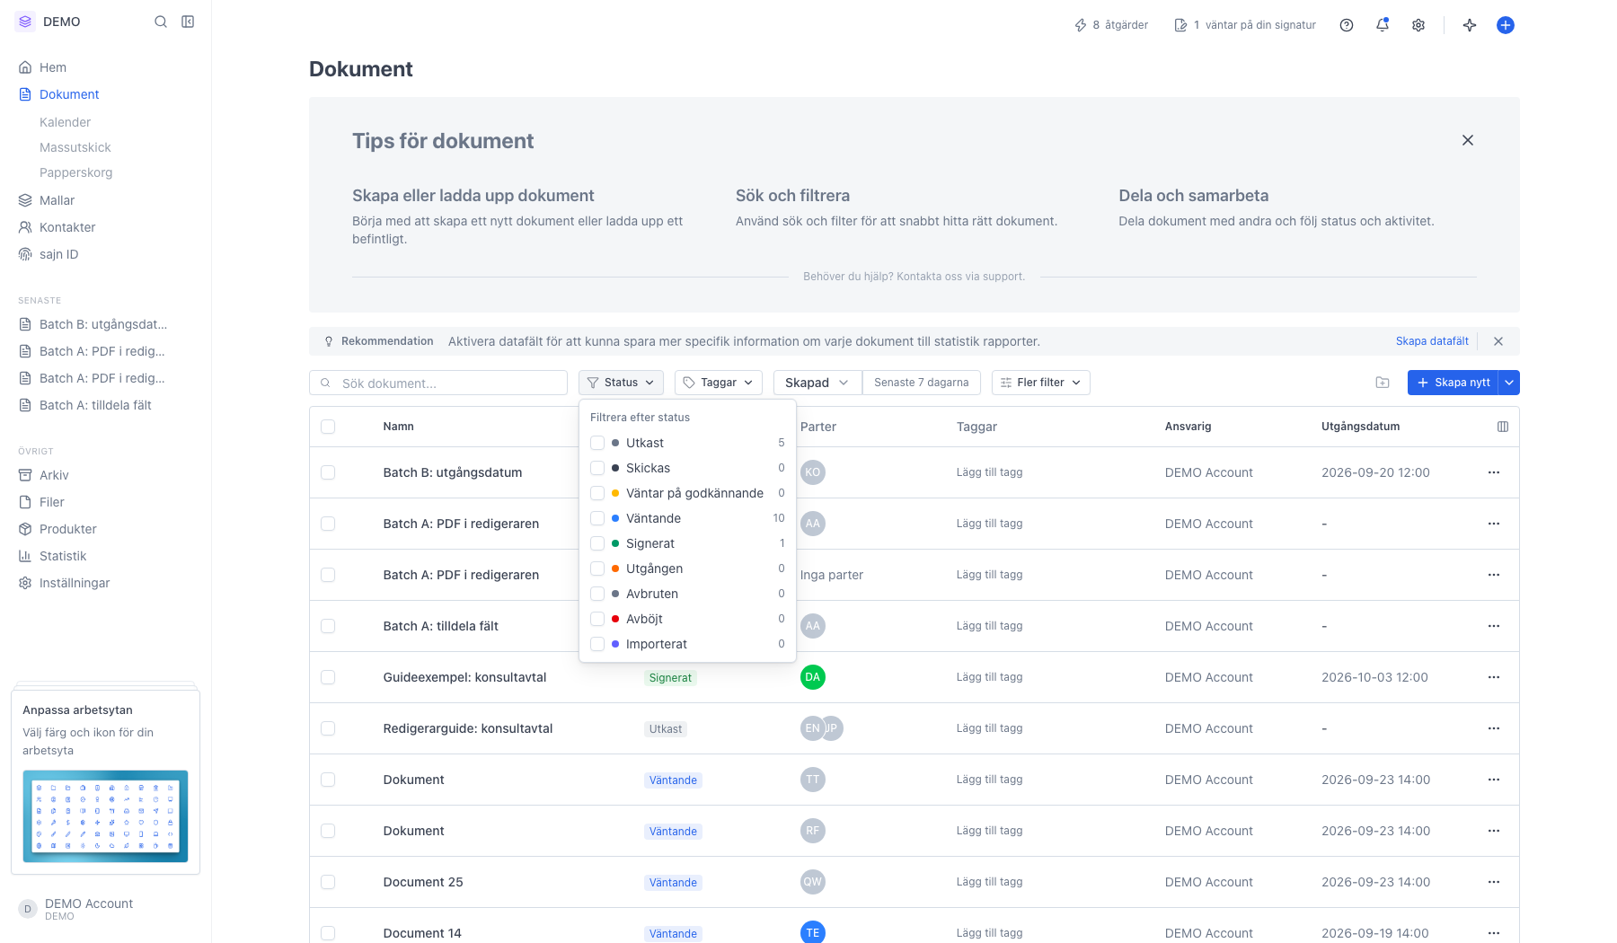Click the Skapa nytt button
Screen dimensions: 1617x943
pos(1453,383)
